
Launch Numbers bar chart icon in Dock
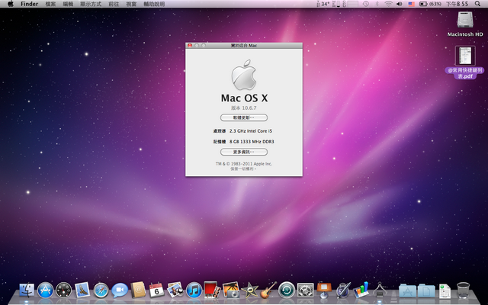point(361,290)
